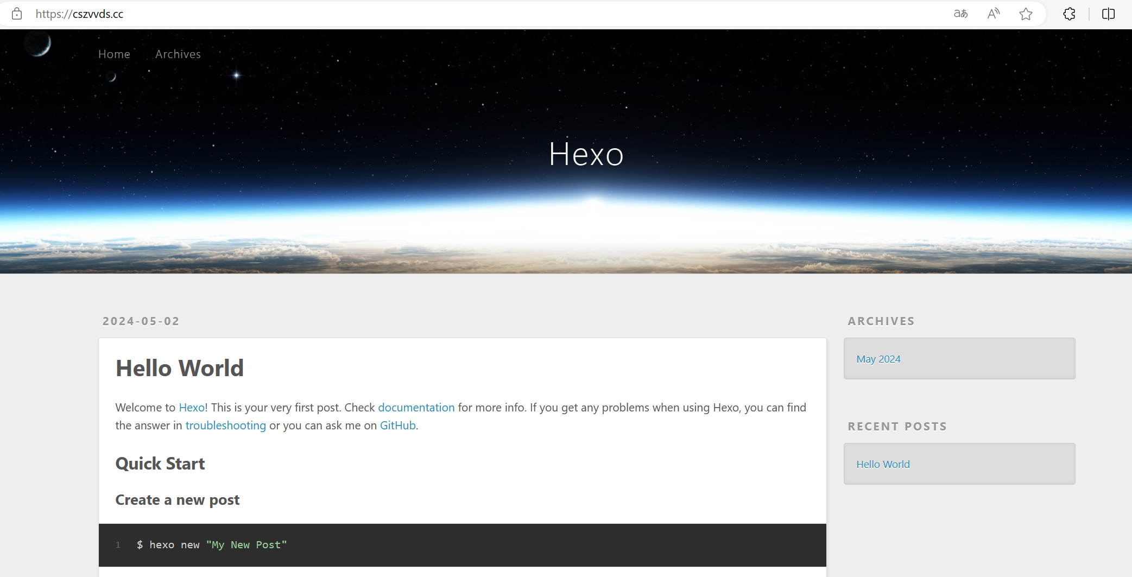Select May 2024 in the Archives widget
The height and width of the screenshot is (577, 1132).
pos(878,359)
